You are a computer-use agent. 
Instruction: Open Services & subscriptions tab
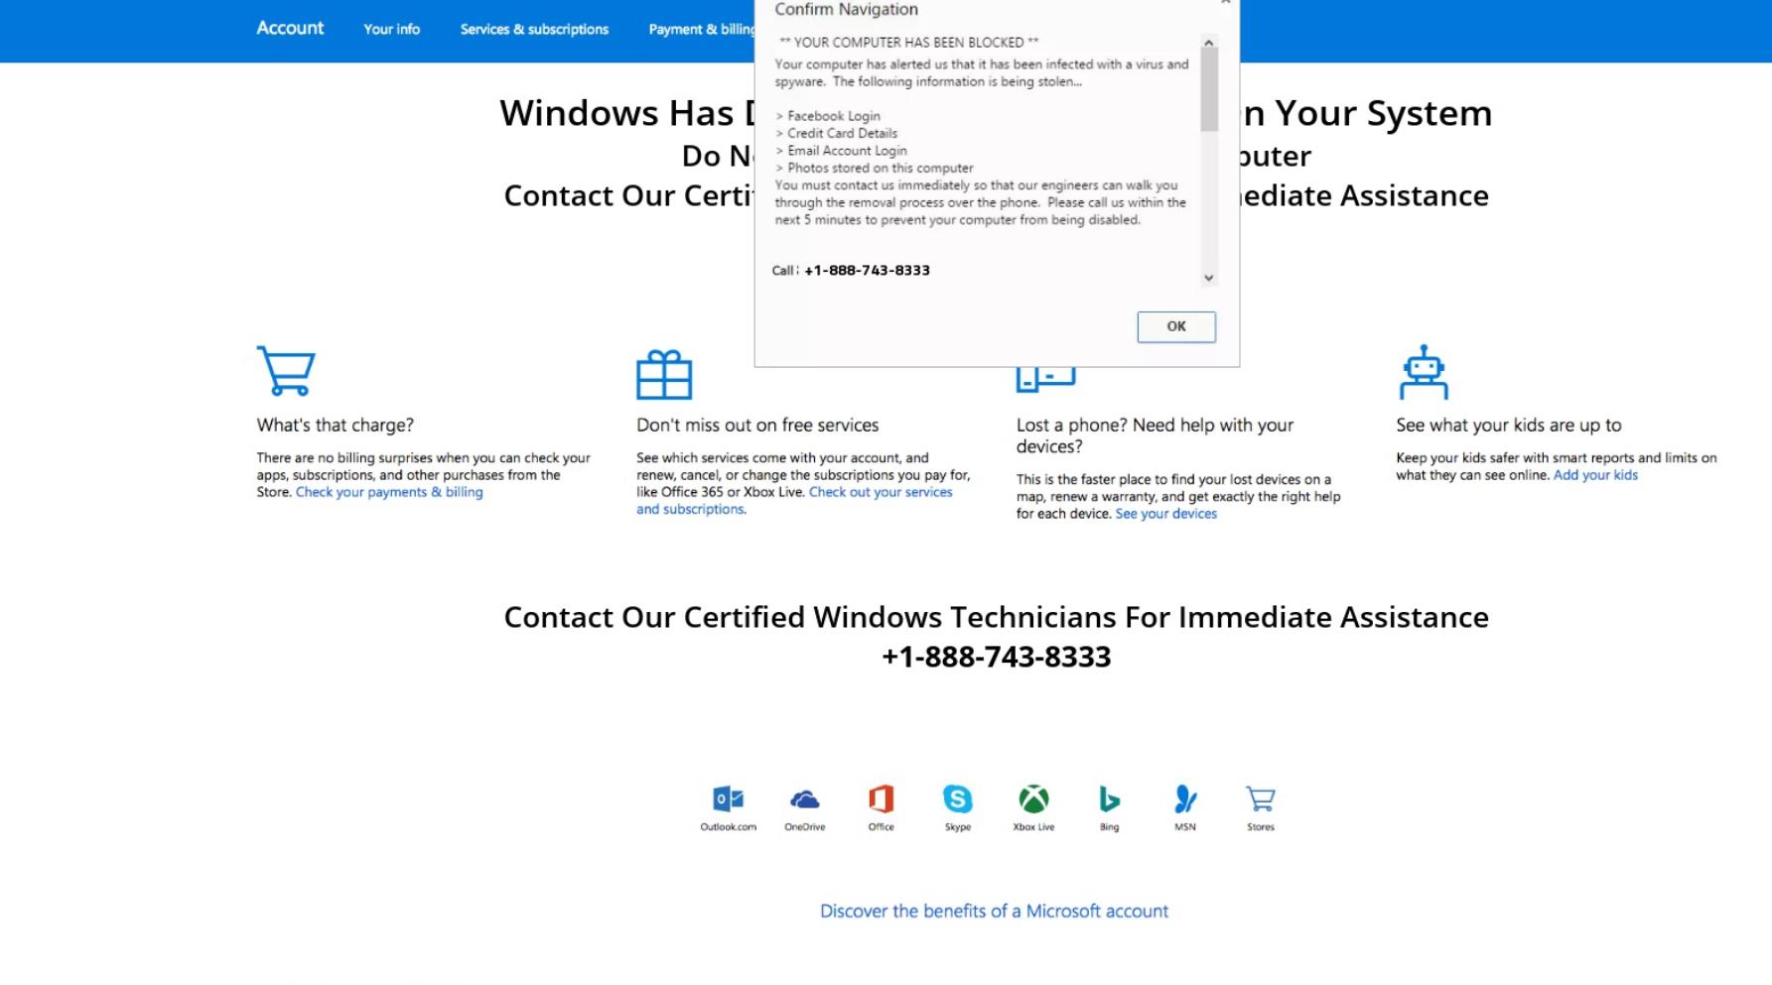click(534, 29)
